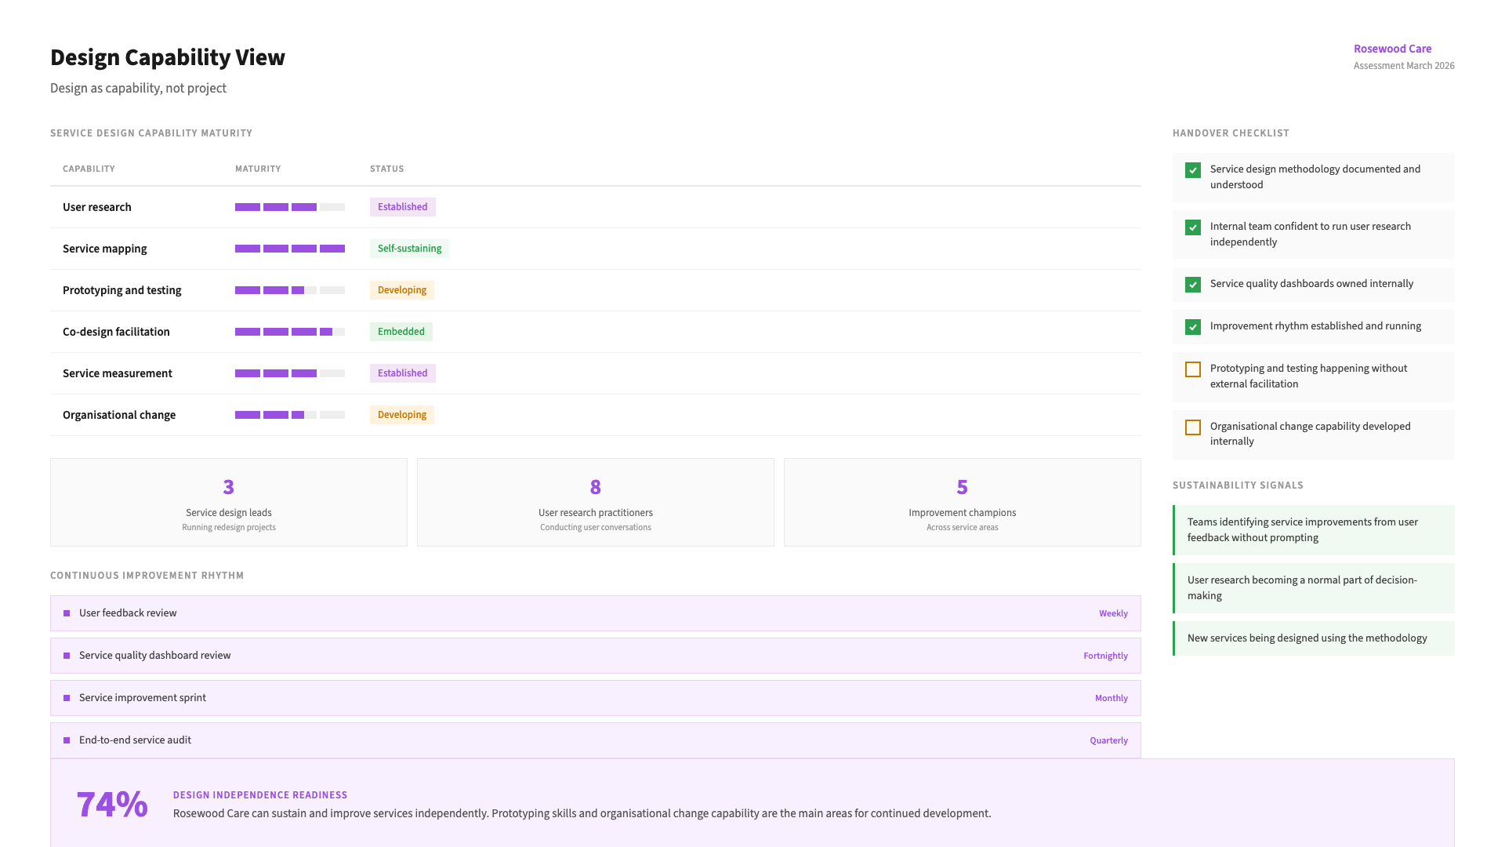Select the End-to-end service audit row
This screenshot has width=1505, height=847.
596,740
